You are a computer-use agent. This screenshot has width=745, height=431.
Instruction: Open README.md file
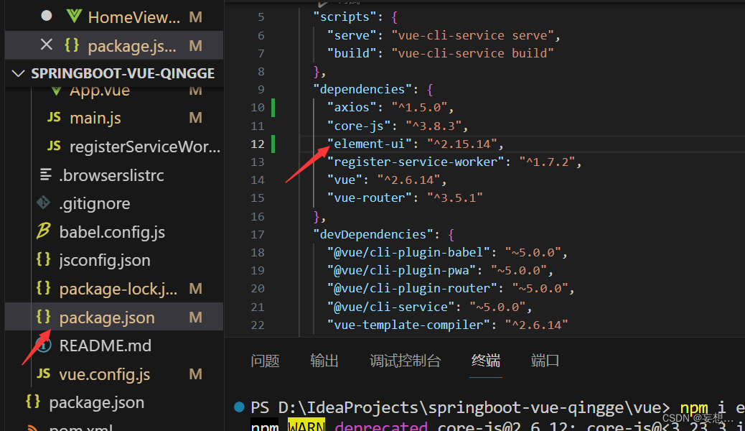tap(106, 346)
